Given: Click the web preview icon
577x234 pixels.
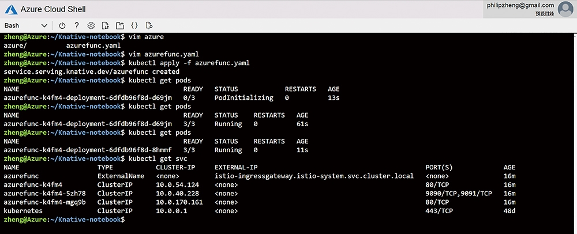Looking at the screenshot, I should click(149, 25).
